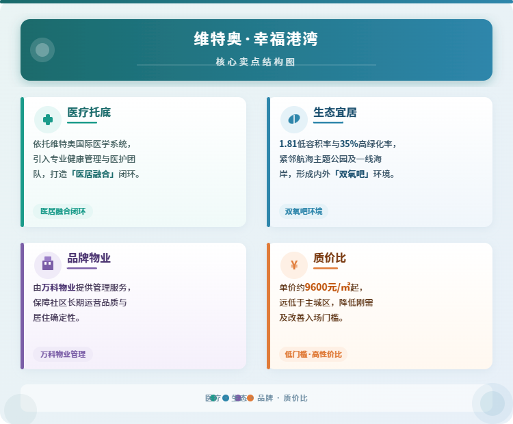Click the bold 万科物业 text in the description

point(59,288)
